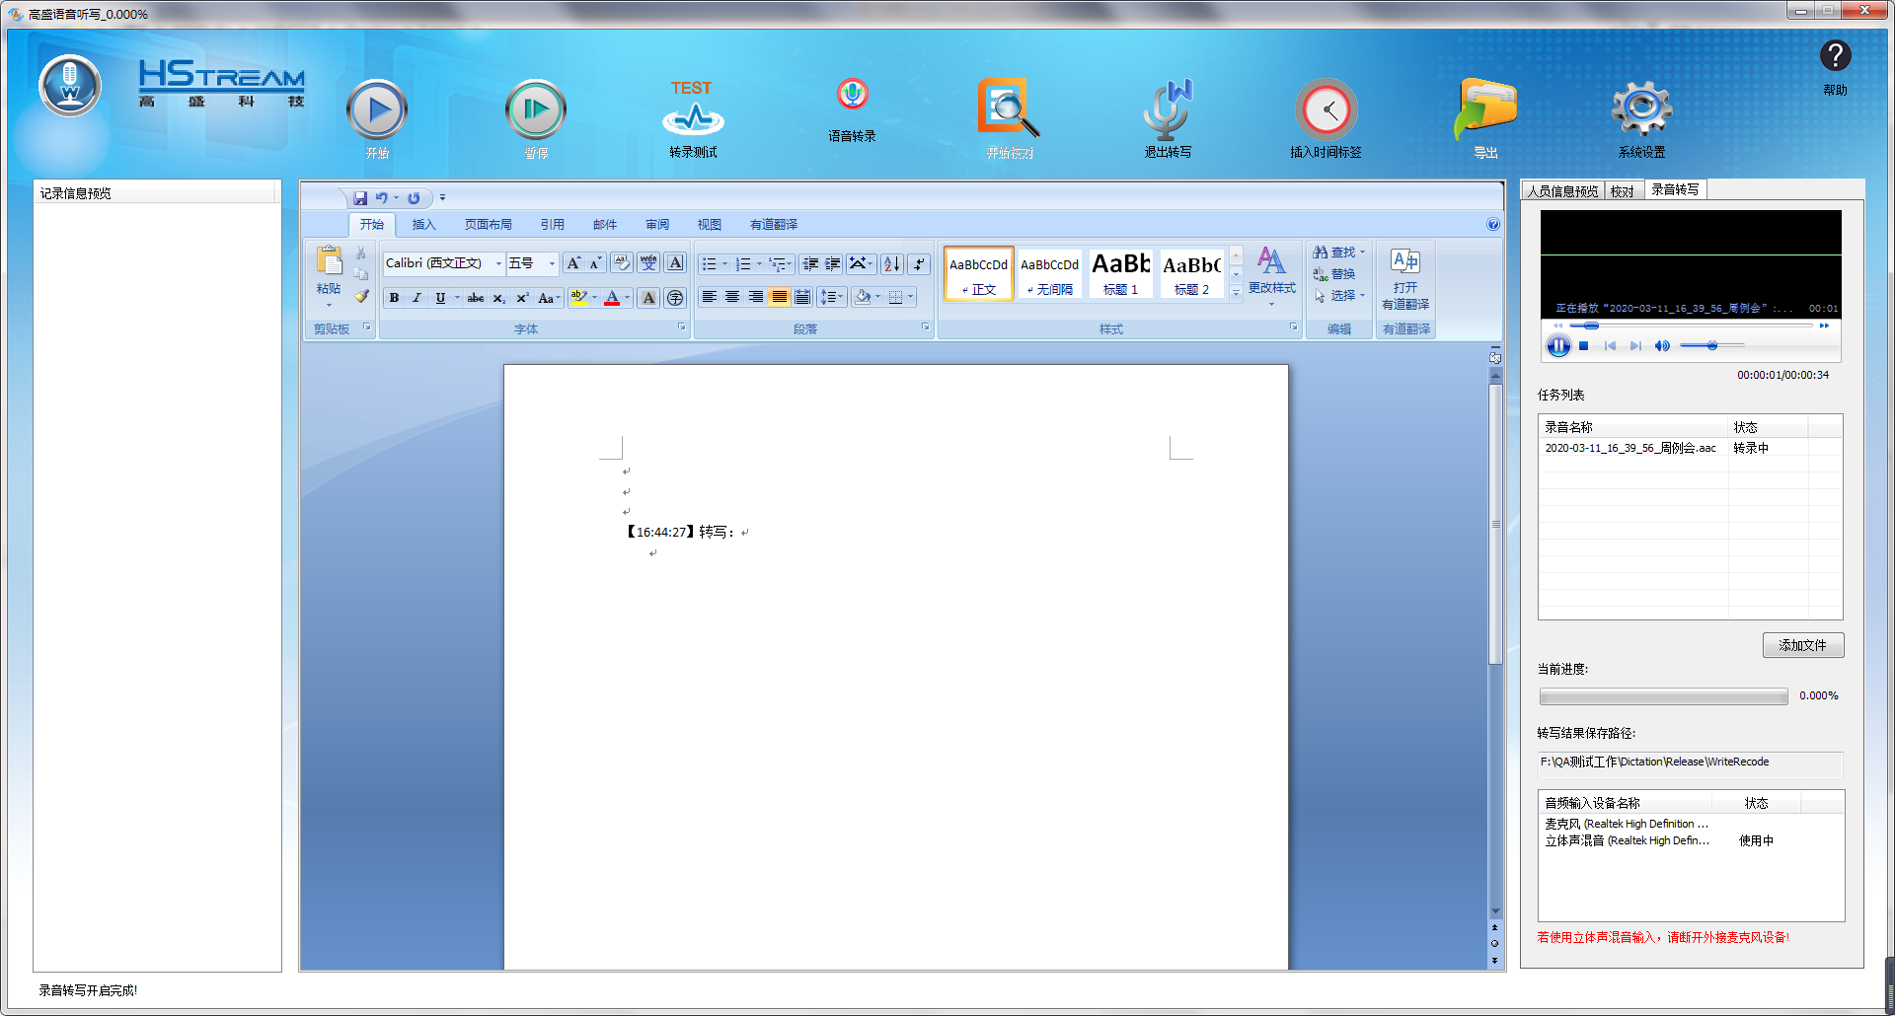The image size is (1895, 1016).
Task: Open the 选择 (Select) dropdown
Action: click(1339, 296)
